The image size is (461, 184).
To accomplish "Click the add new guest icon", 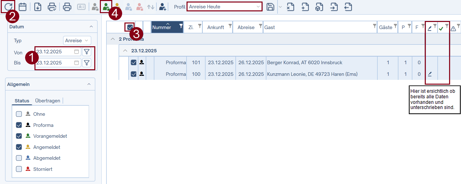I will [162, 7].
